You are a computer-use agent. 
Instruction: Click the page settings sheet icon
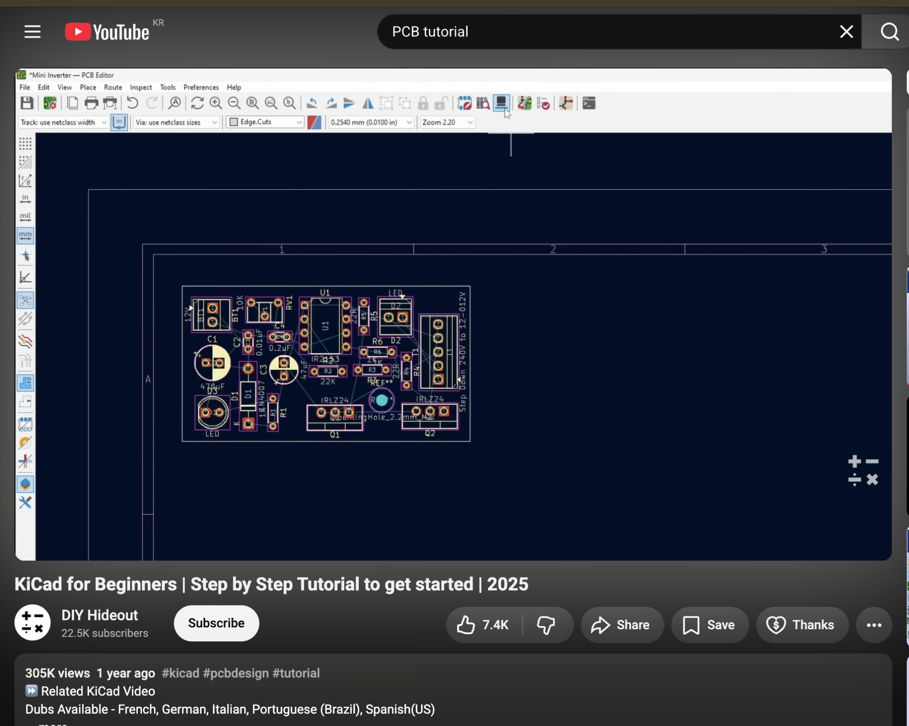[72, 103]
